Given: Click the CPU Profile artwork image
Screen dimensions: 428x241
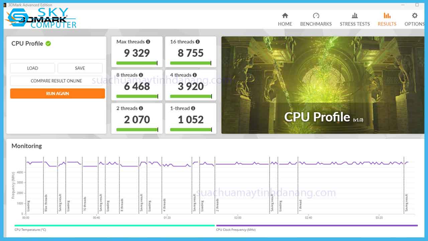Looking at the screenshot, I should pos(323,84).
